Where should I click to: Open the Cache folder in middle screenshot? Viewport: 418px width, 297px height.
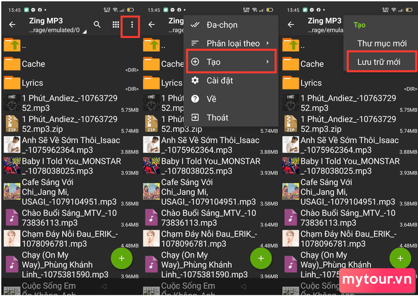(x=163, y=64)
